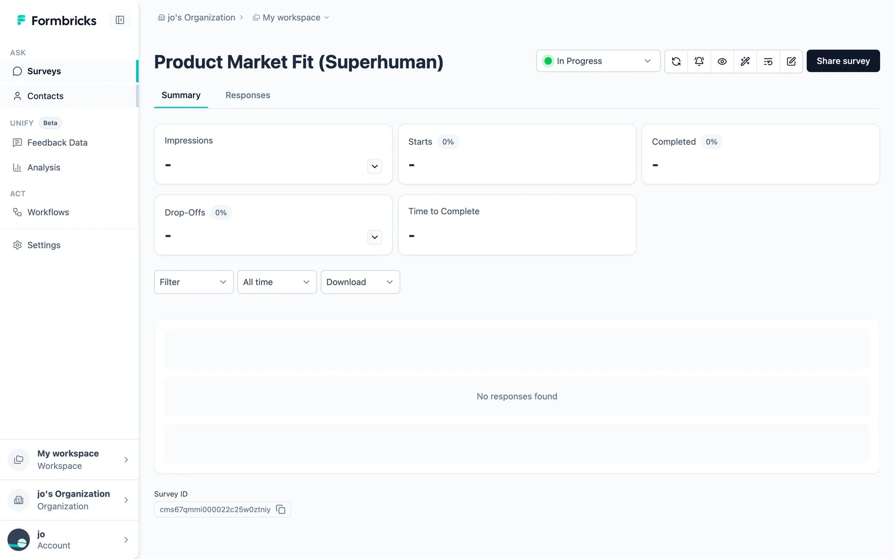
Task: Copy the Survey ID with the copy icon
Action: pyautogui.click(x=281, y=509)
